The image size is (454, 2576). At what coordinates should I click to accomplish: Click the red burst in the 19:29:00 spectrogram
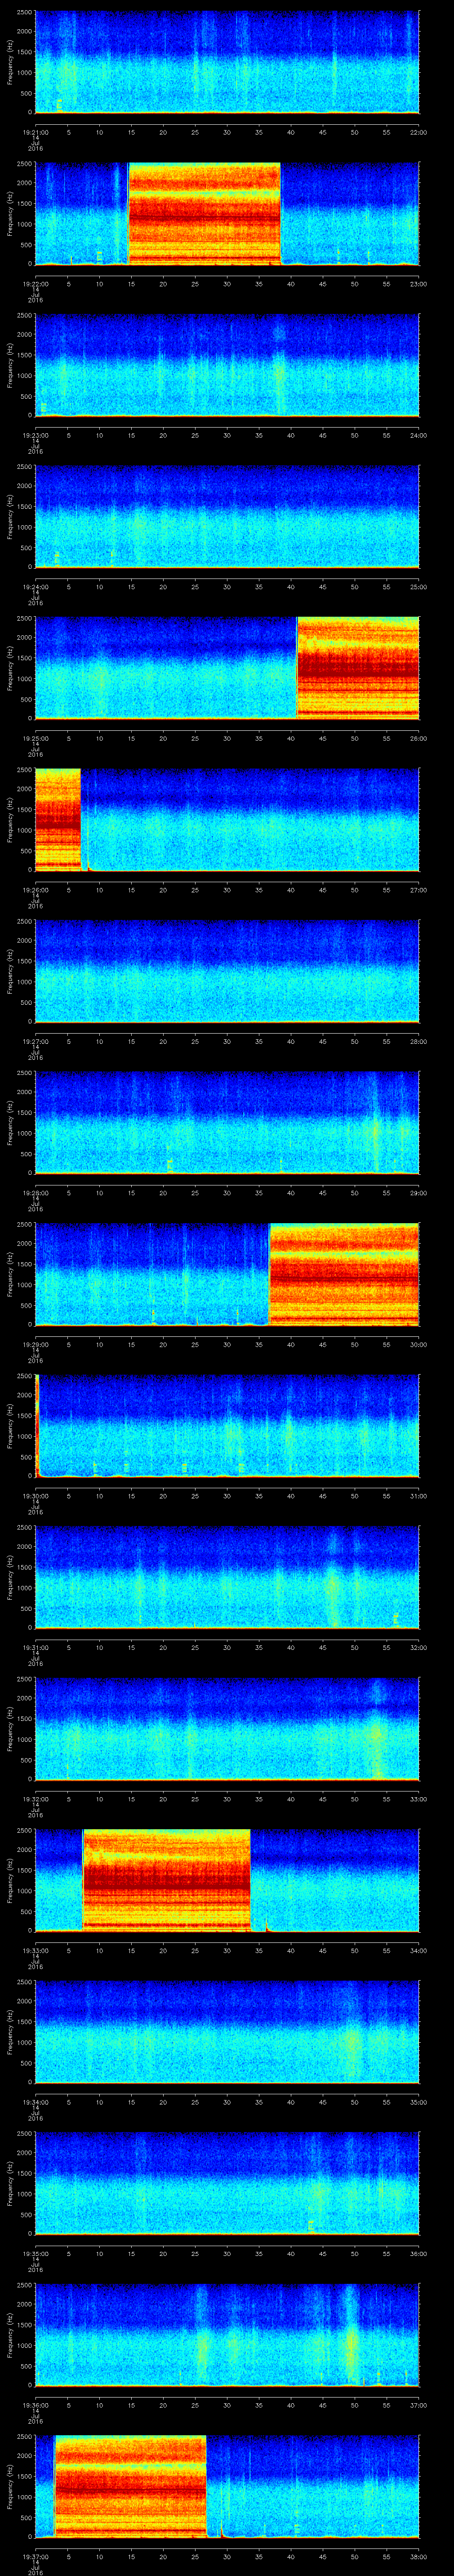click(x=343, y=1273)
